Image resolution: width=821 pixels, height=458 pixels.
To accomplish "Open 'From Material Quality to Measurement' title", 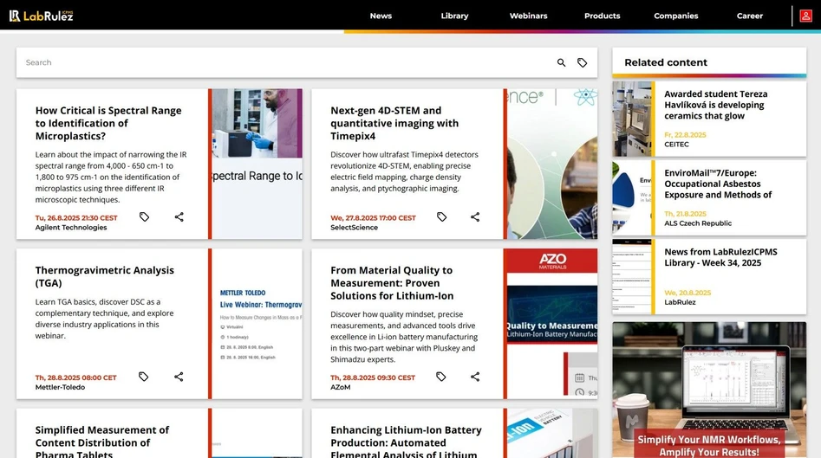I will click(392, 283).
